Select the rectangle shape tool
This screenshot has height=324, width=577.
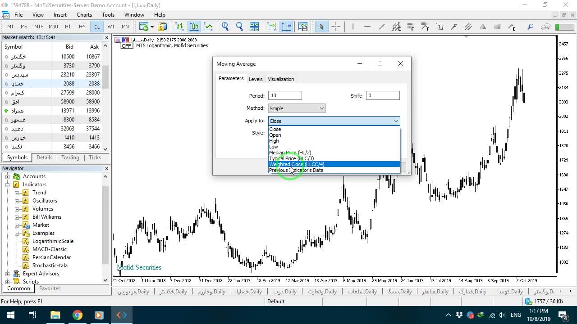(497, 27)
